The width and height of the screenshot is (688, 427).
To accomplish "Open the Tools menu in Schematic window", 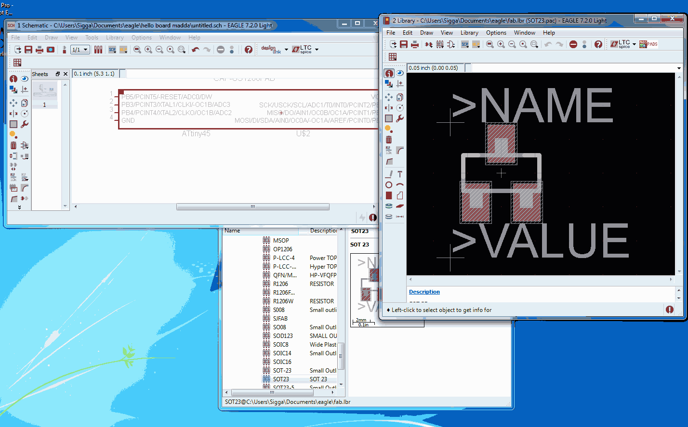I will (92, 38).
